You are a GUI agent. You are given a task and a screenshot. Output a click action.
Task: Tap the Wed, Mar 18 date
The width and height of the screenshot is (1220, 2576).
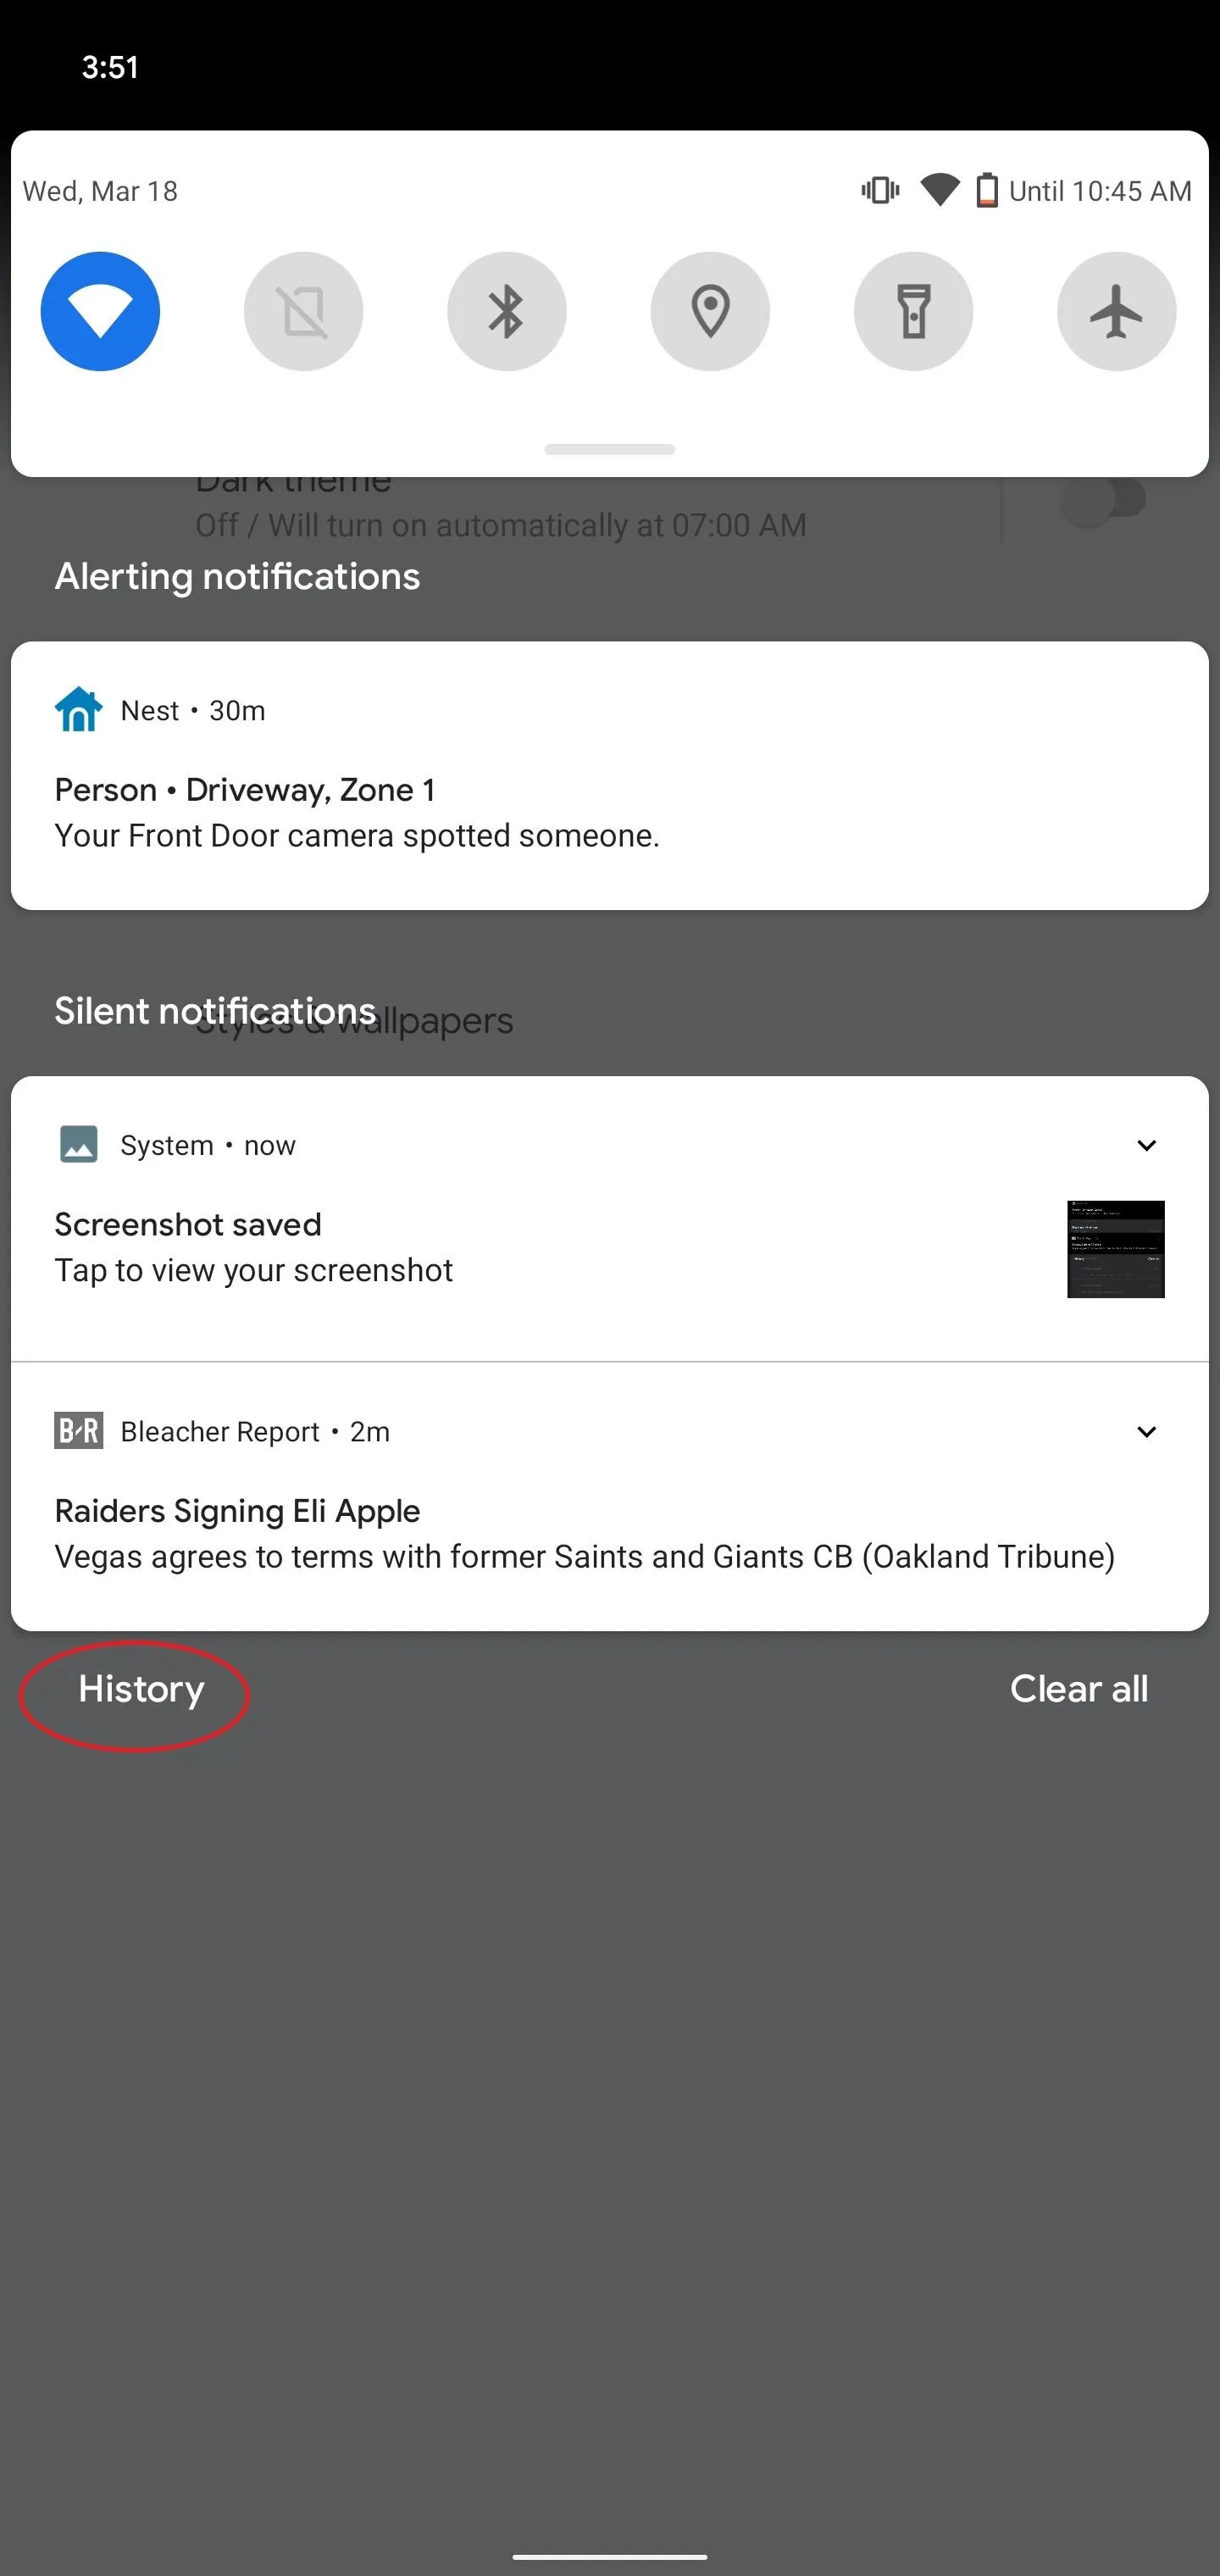coord(100,191)
